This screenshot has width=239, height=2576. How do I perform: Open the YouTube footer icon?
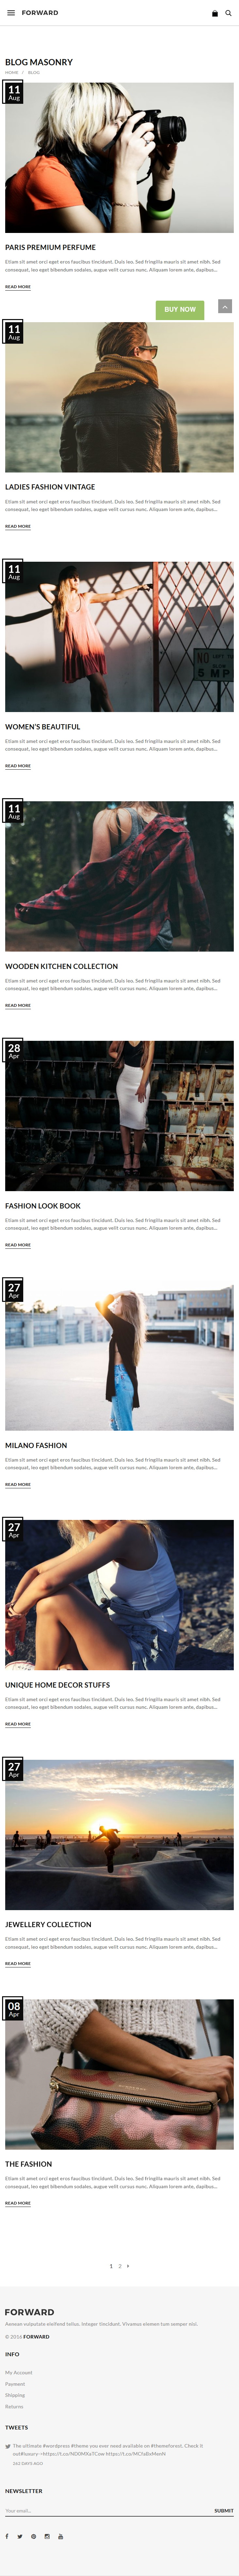(60, 2536)
